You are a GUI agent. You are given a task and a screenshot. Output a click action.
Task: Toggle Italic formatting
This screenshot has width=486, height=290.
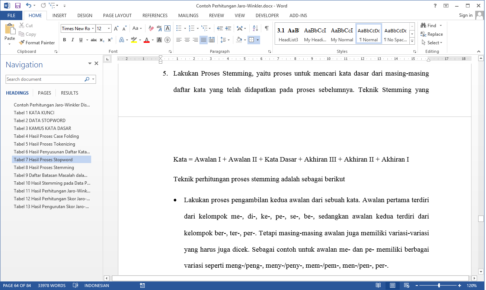click(x=73, y=40)
